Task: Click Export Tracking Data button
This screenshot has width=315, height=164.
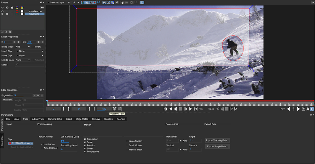Action: coord(217,140)
